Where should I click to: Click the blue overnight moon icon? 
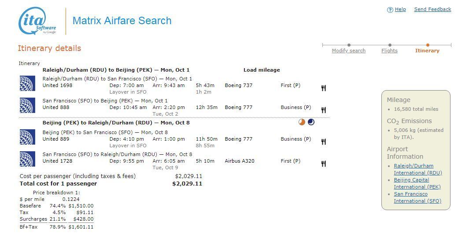(311, 122)
